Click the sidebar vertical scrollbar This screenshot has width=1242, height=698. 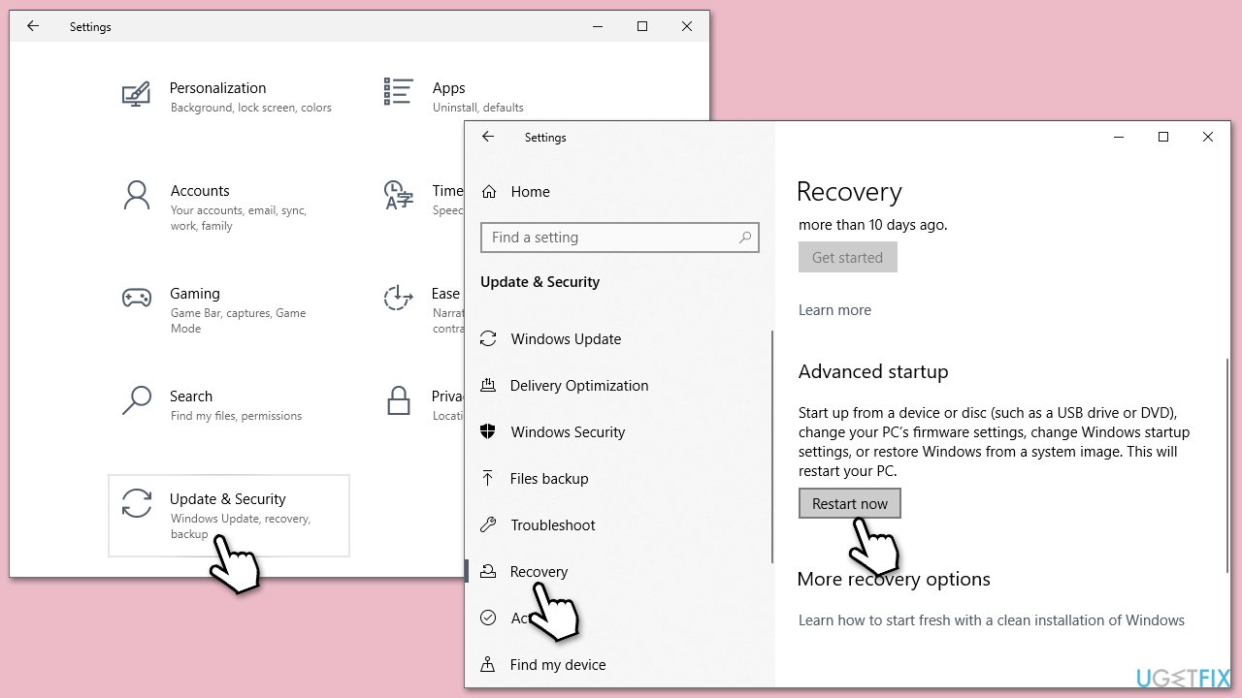click(x=771, y=446)
